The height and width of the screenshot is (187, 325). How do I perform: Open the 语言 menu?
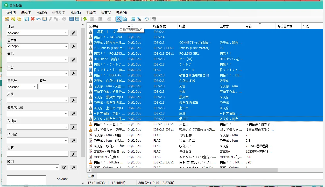pyautogui.click(x=106, y=12)
